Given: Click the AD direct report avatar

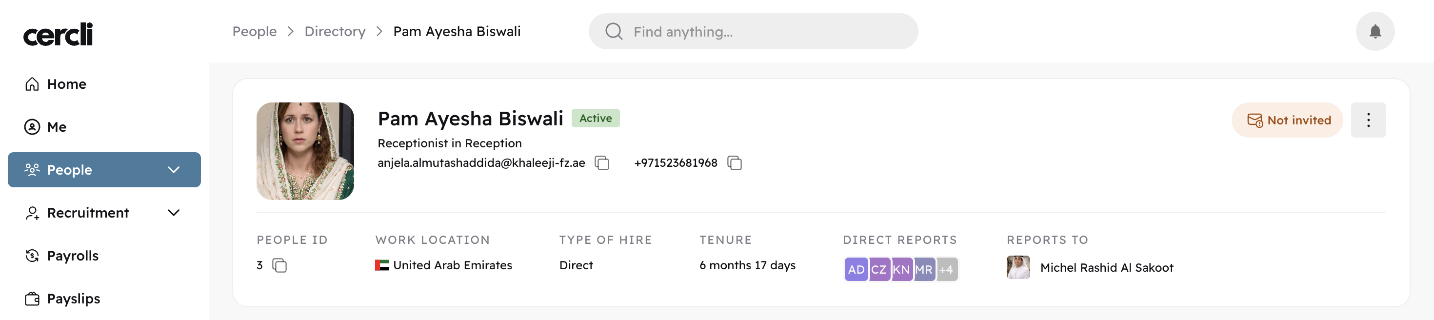Looking at the screenshot, I should (856, 270).
